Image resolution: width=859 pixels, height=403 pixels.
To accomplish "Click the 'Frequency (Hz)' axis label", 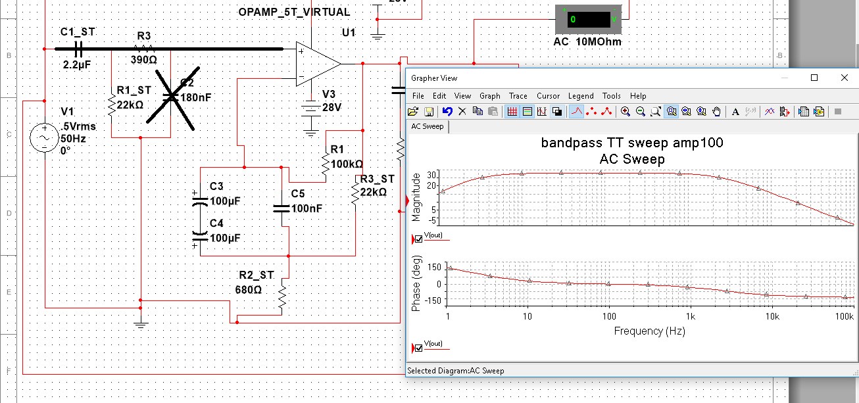I will (649, 331).
